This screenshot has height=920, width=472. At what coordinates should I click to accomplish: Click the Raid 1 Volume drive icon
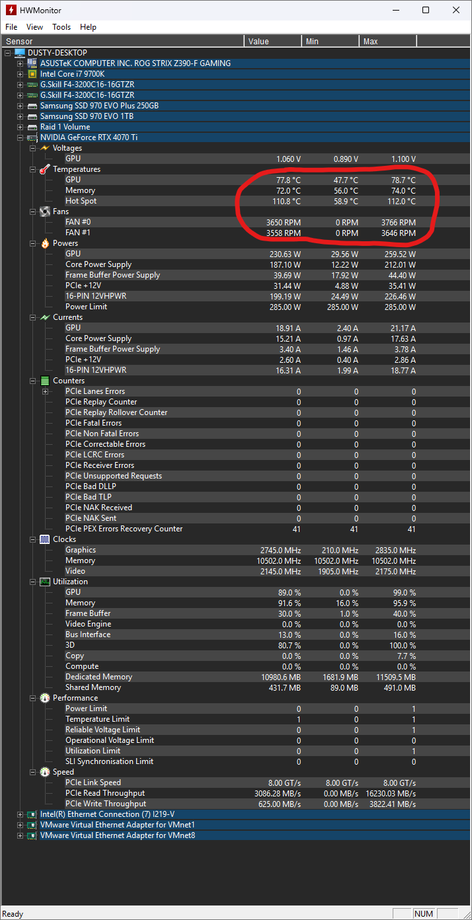pyautogui.click(x=32, y=127)
